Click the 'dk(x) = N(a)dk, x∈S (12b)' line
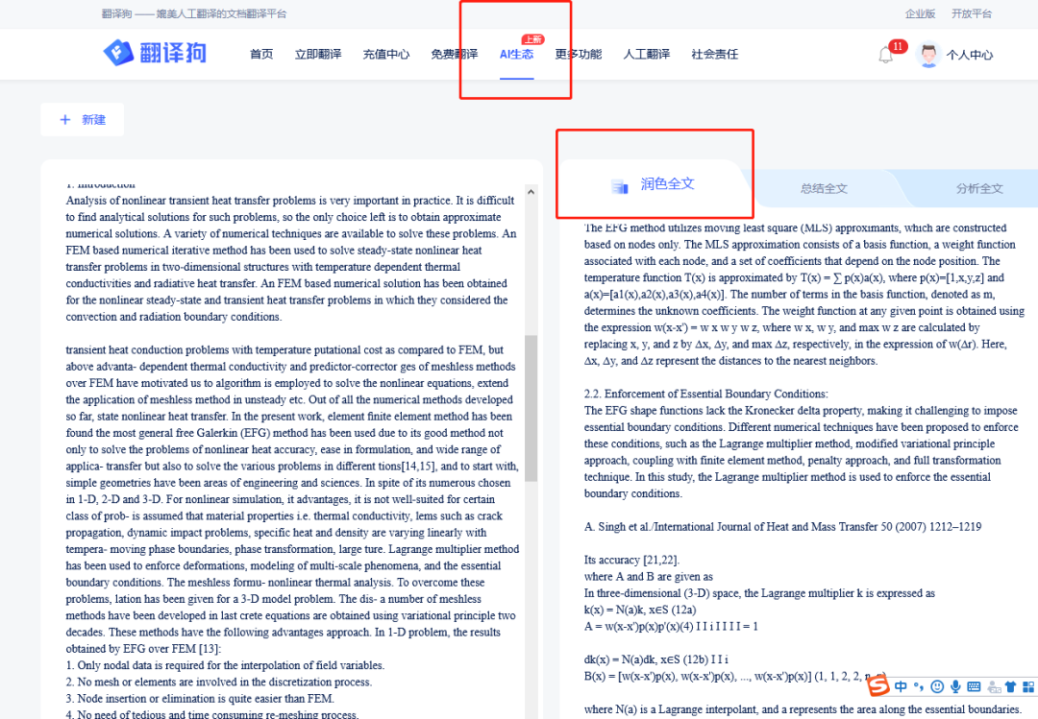 tap(656, 659)
